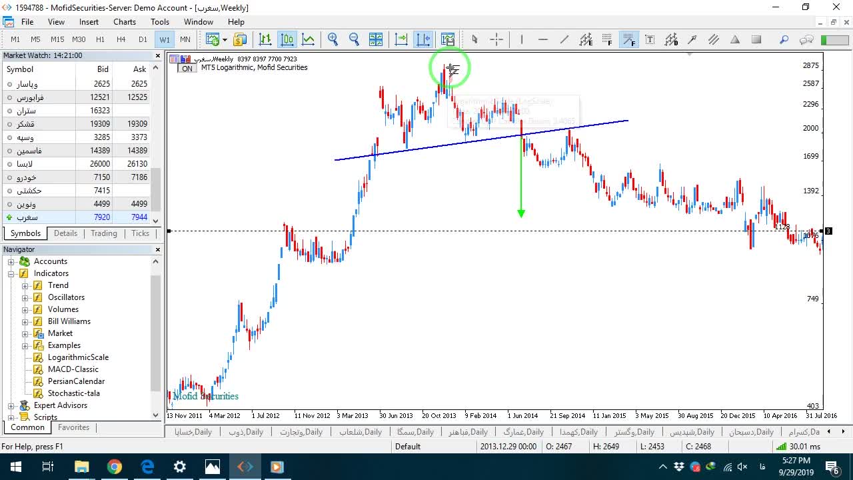Open the Tools menu
Image resolution: width=853 pixels, height=480 pixels.
click(160, 22)
